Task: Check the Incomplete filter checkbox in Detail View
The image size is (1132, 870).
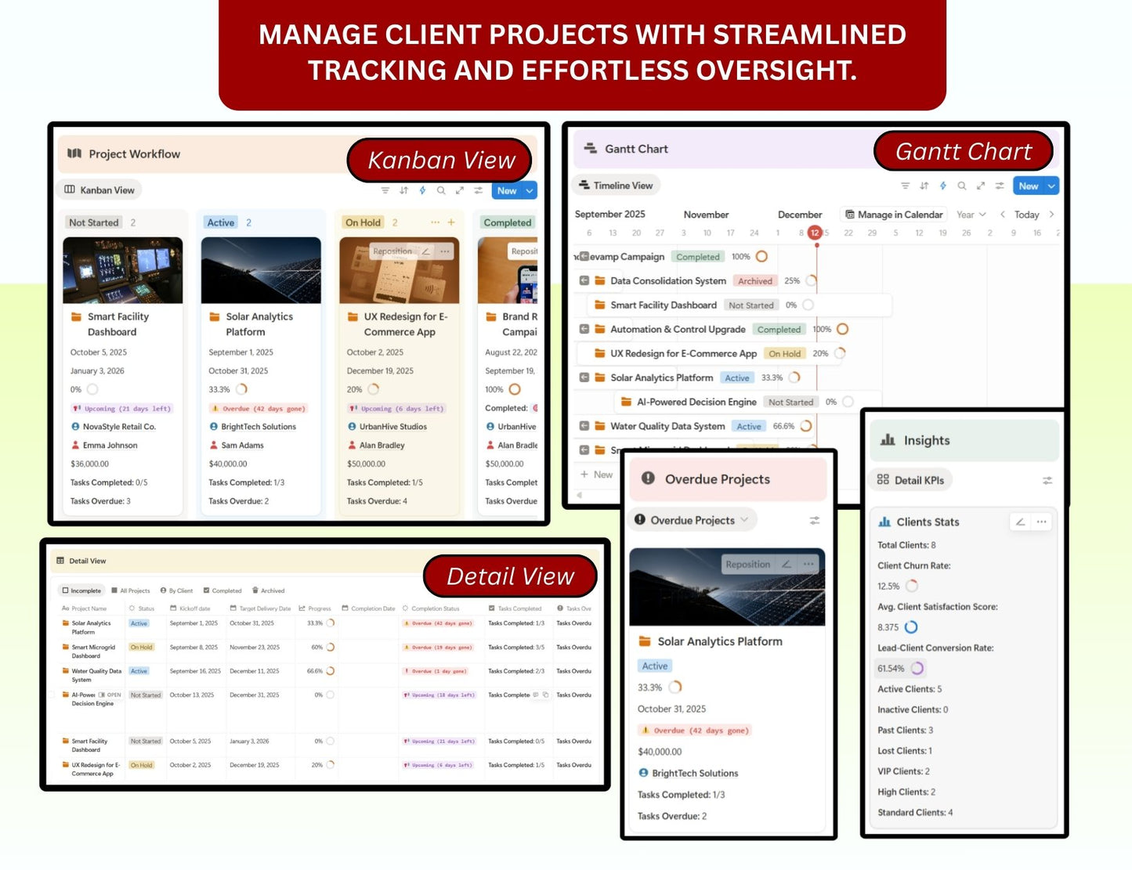Action: point(67,590)
